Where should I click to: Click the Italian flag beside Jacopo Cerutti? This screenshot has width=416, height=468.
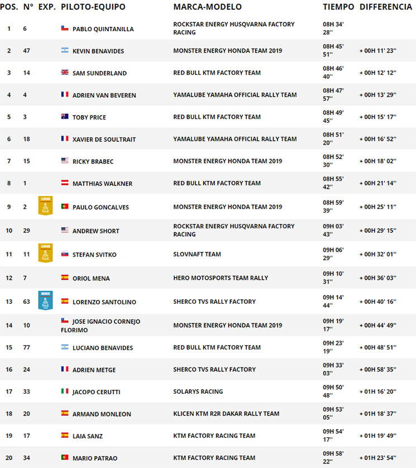tap(65, 391)
